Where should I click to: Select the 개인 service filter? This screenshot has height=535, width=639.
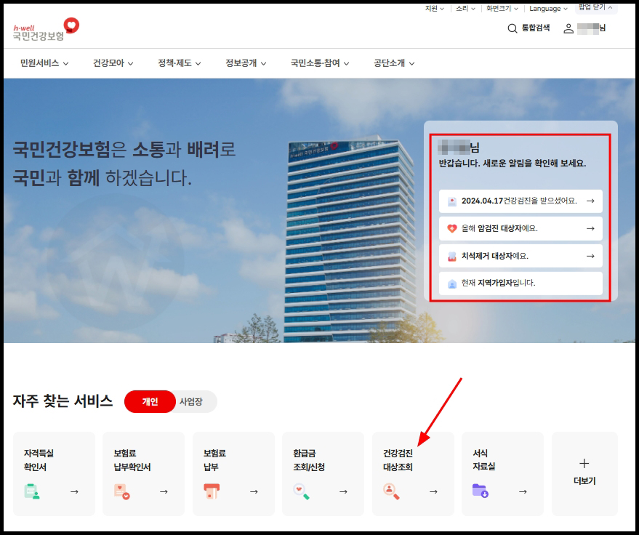click(x=149, y=401)
